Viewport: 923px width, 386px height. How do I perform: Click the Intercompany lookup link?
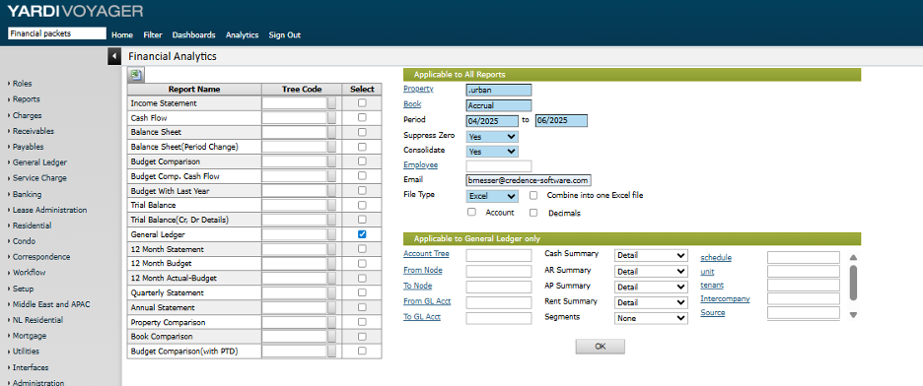[725, 299]
